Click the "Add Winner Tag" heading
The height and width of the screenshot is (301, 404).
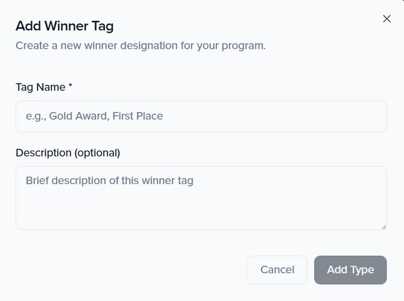point(65,26)
